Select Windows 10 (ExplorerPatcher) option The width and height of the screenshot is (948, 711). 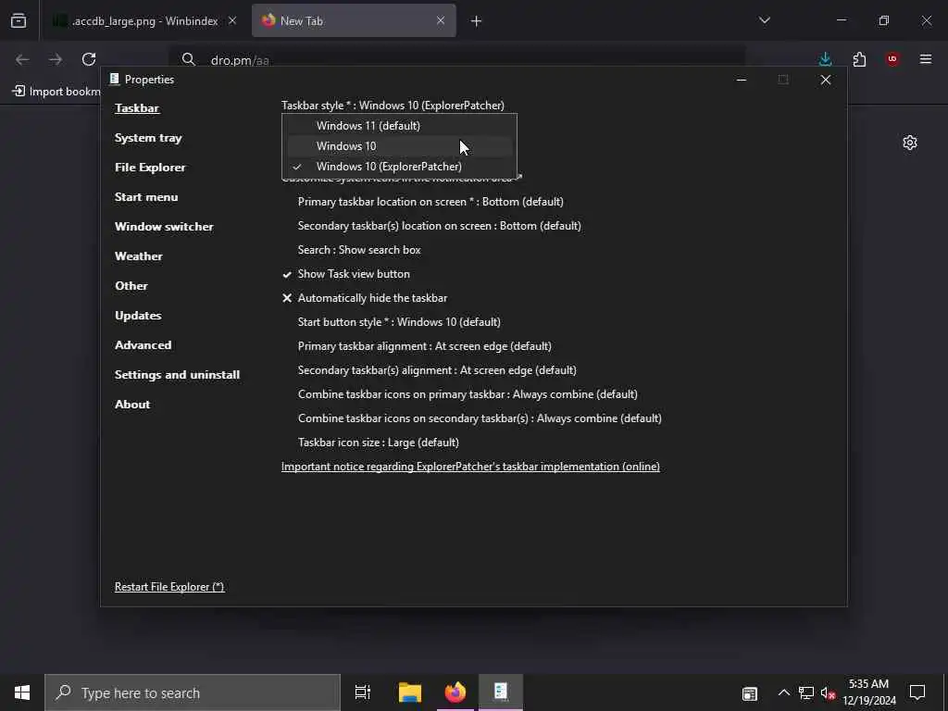[x=399, y=167]
